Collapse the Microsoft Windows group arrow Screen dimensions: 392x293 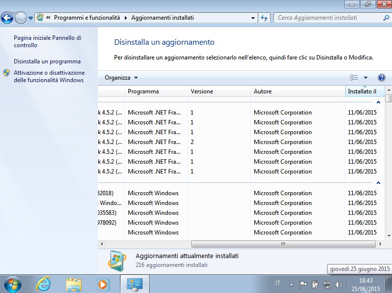pos(379,183)
